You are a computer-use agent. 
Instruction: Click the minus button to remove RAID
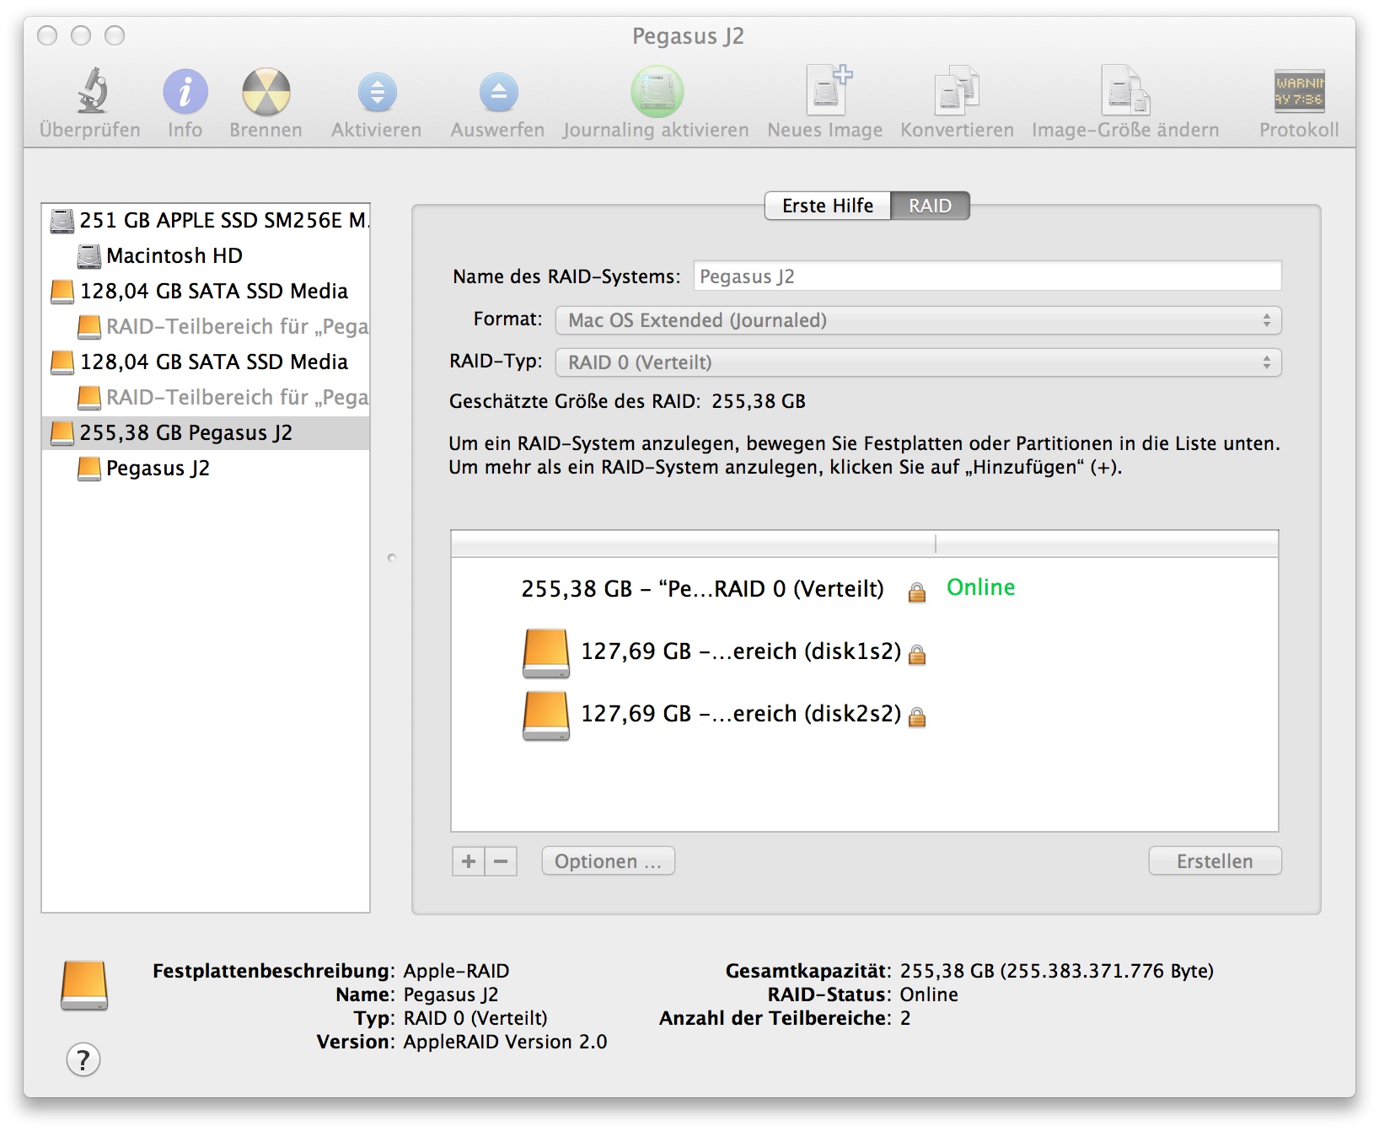pos(501,861)
